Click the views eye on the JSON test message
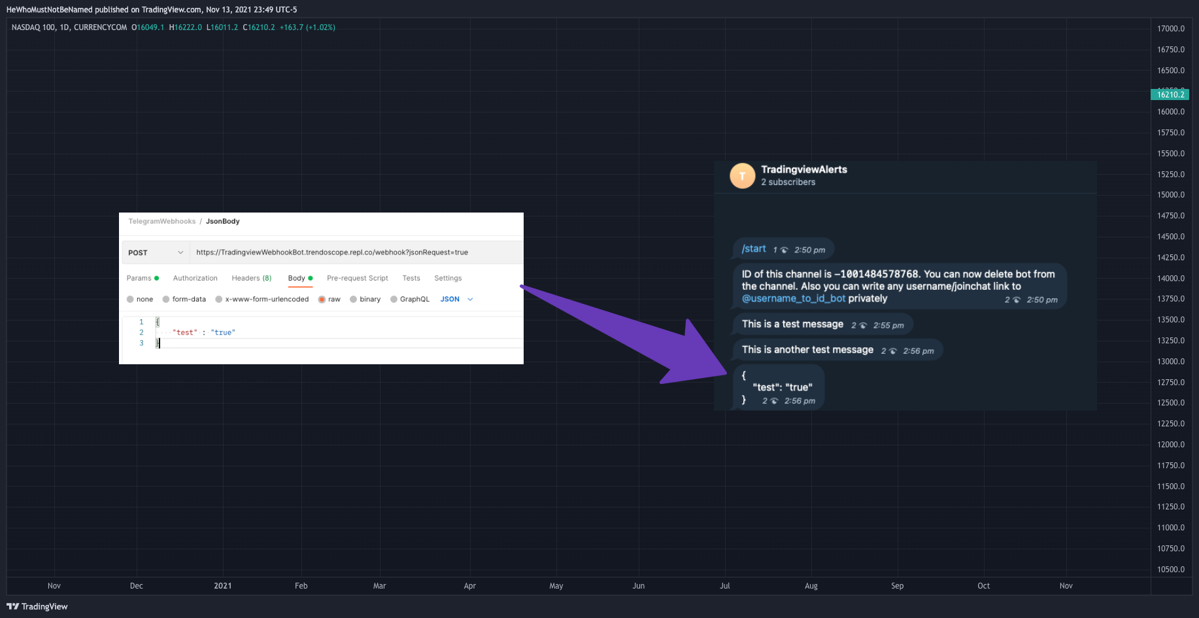Image resolution: width=1199 pixels, height=618 pixels. pyautogui.click(x=774, y=401)
